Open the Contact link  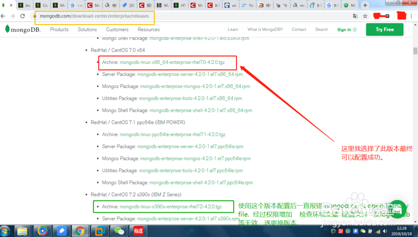(299, 30)
